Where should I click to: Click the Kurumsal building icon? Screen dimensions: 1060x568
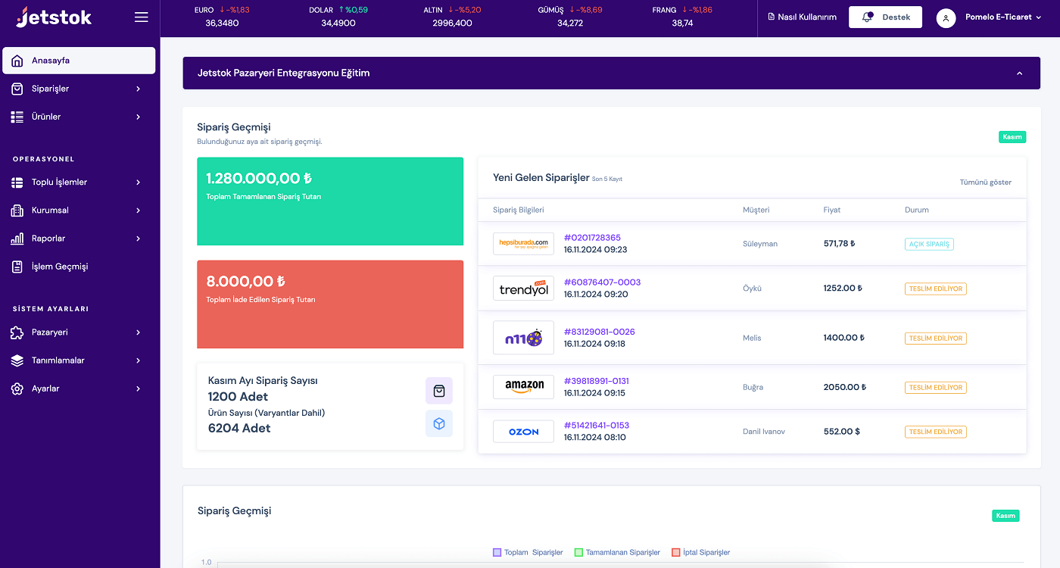[17, 211]
